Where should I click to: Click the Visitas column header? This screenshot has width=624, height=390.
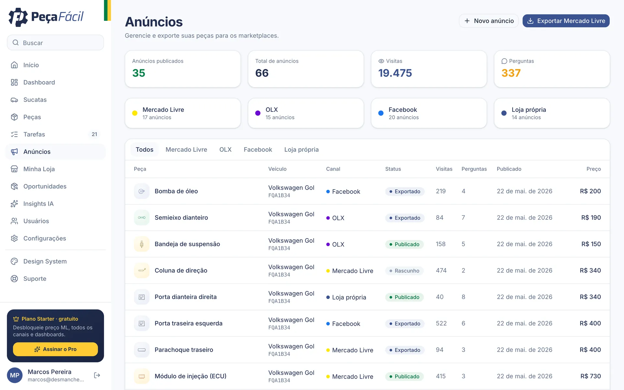click(444, 169)
